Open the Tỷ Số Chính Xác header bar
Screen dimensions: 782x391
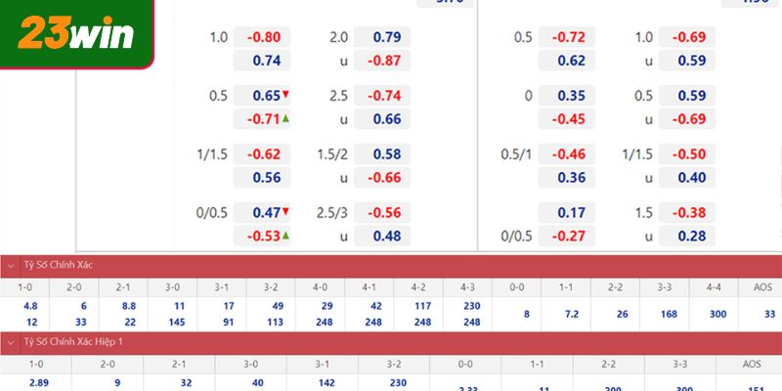pos(391,265)
